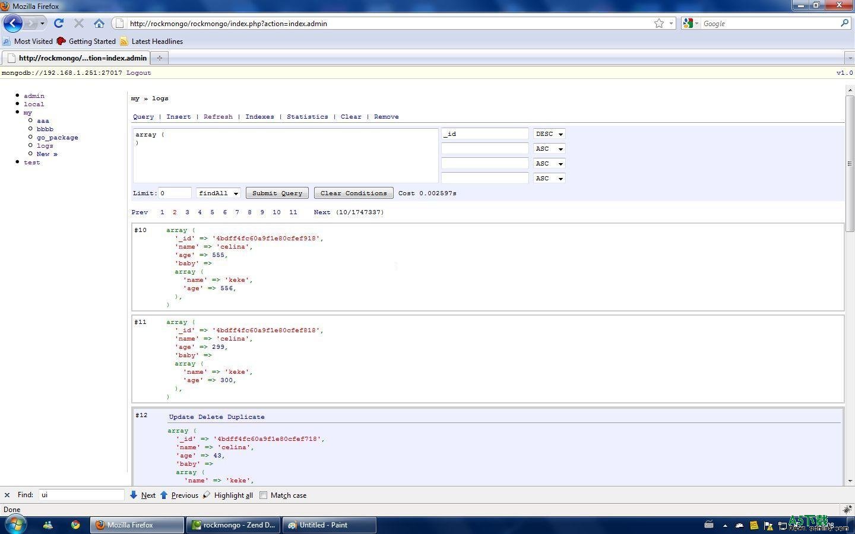Open the Windows Start orb
This screenshot has height=534, width=855.
pyautogui.click(x=15, y=525)
